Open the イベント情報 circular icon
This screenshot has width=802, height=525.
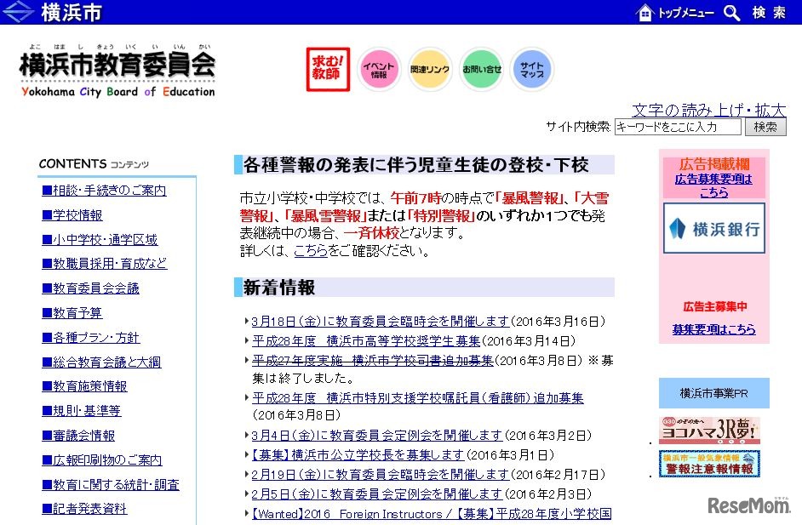378,70
